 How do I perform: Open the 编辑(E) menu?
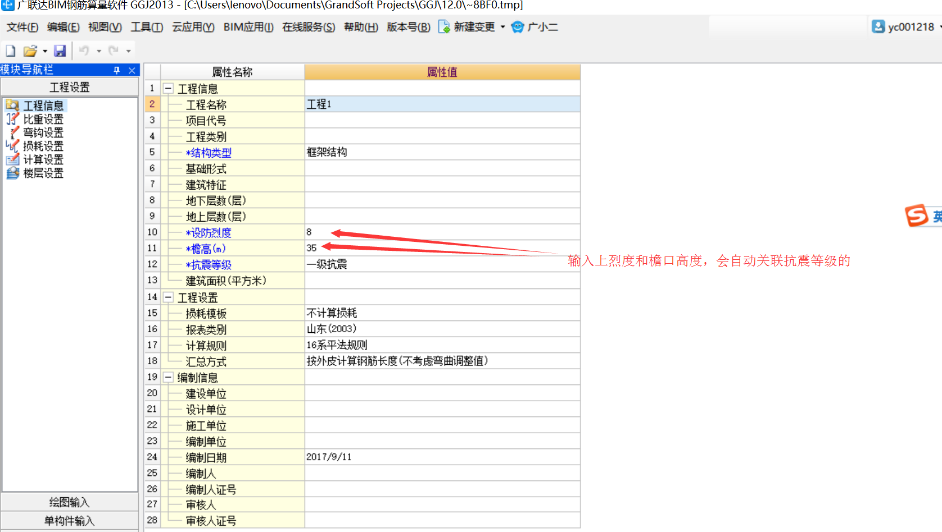[x=64, y=27]
